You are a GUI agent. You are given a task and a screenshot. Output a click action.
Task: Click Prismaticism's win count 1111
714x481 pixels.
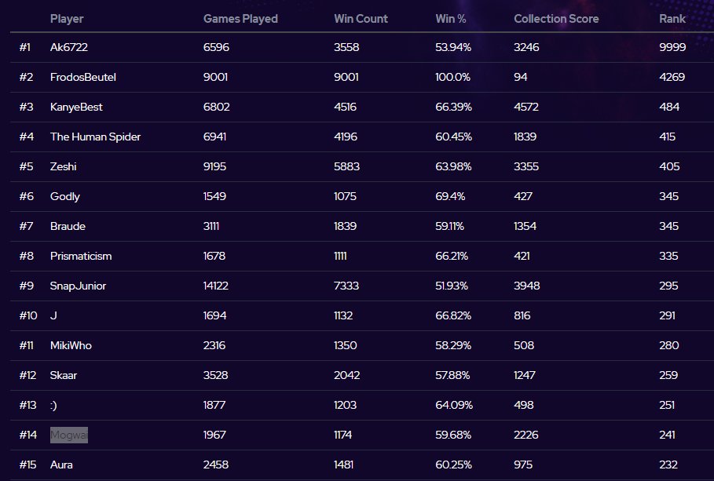[340, 257]
